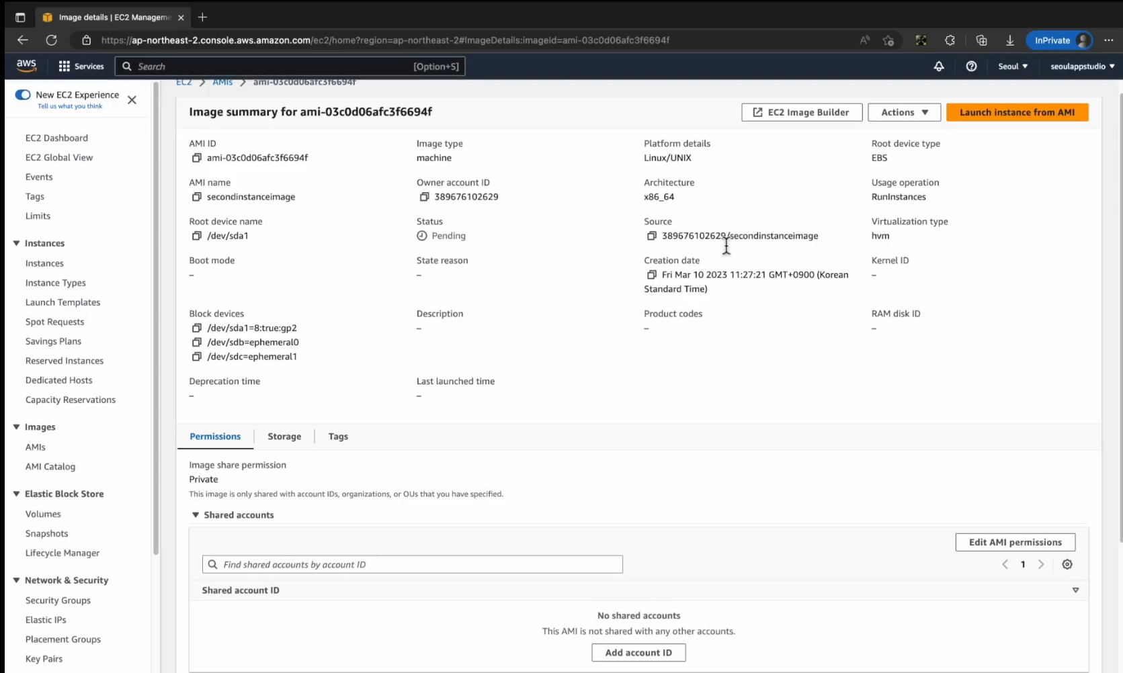The image size is (1123, 673).
Task: Open the notifications bell
Action: 939,66
